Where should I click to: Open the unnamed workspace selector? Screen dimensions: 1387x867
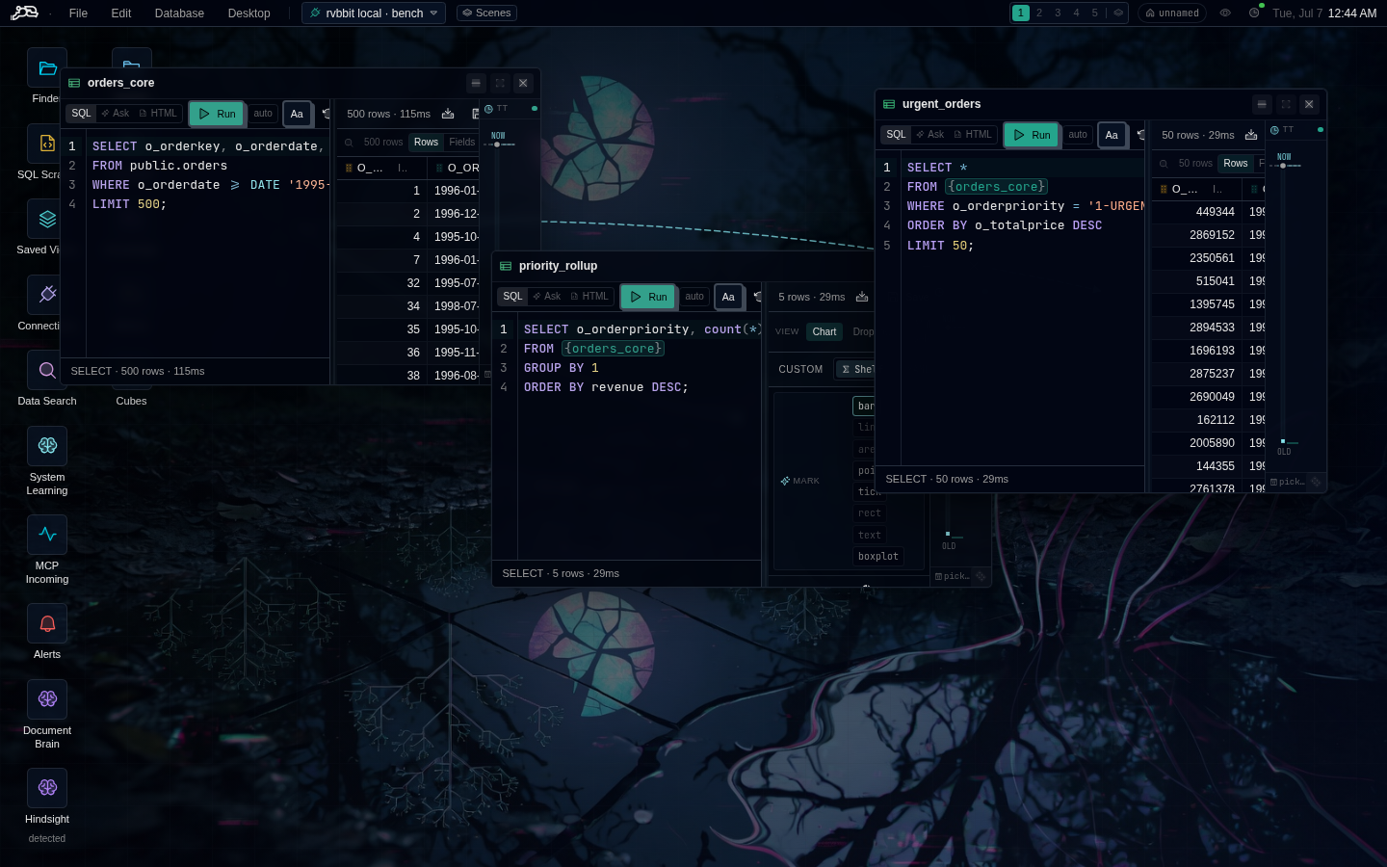[1172, 13]
